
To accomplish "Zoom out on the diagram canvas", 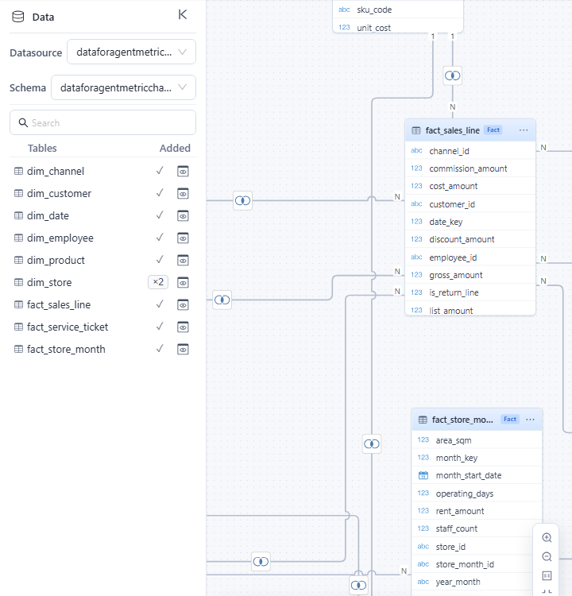I will coord(547,556).
